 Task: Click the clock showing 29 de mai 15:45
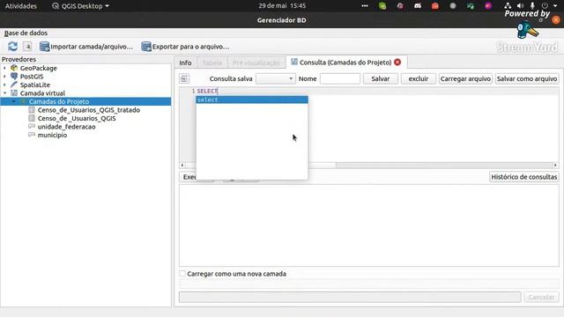coord(282,6)
